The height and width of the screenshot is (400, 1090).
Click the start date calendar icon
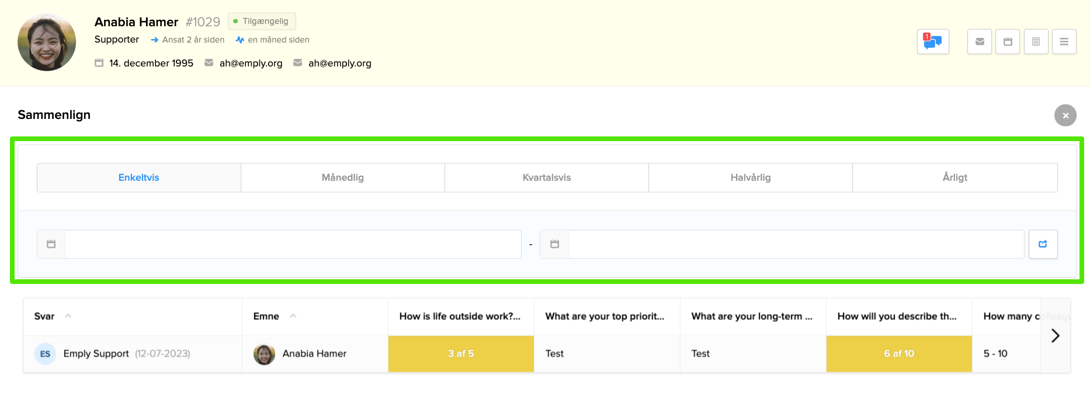click(x=51, y=244)
